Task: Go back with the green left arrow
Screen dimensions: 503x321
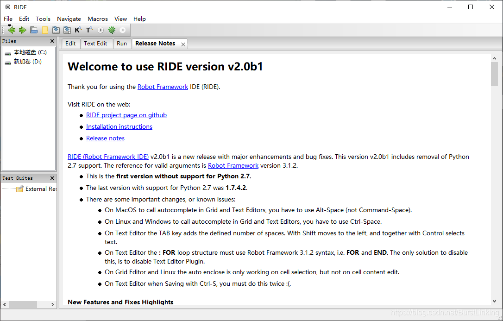Action: point(12,30)
